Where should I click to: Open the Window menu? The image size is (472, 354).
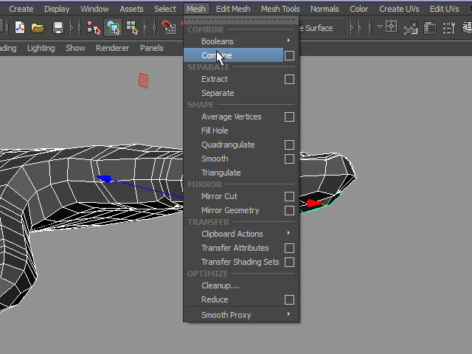pyautogui.click(x=94, y=9)
